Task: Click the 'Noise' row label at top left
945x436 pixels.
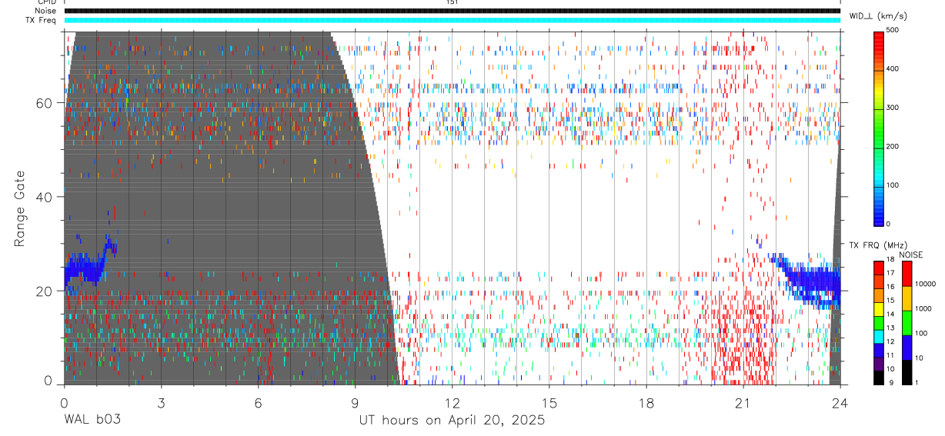Action: point(45,11)
